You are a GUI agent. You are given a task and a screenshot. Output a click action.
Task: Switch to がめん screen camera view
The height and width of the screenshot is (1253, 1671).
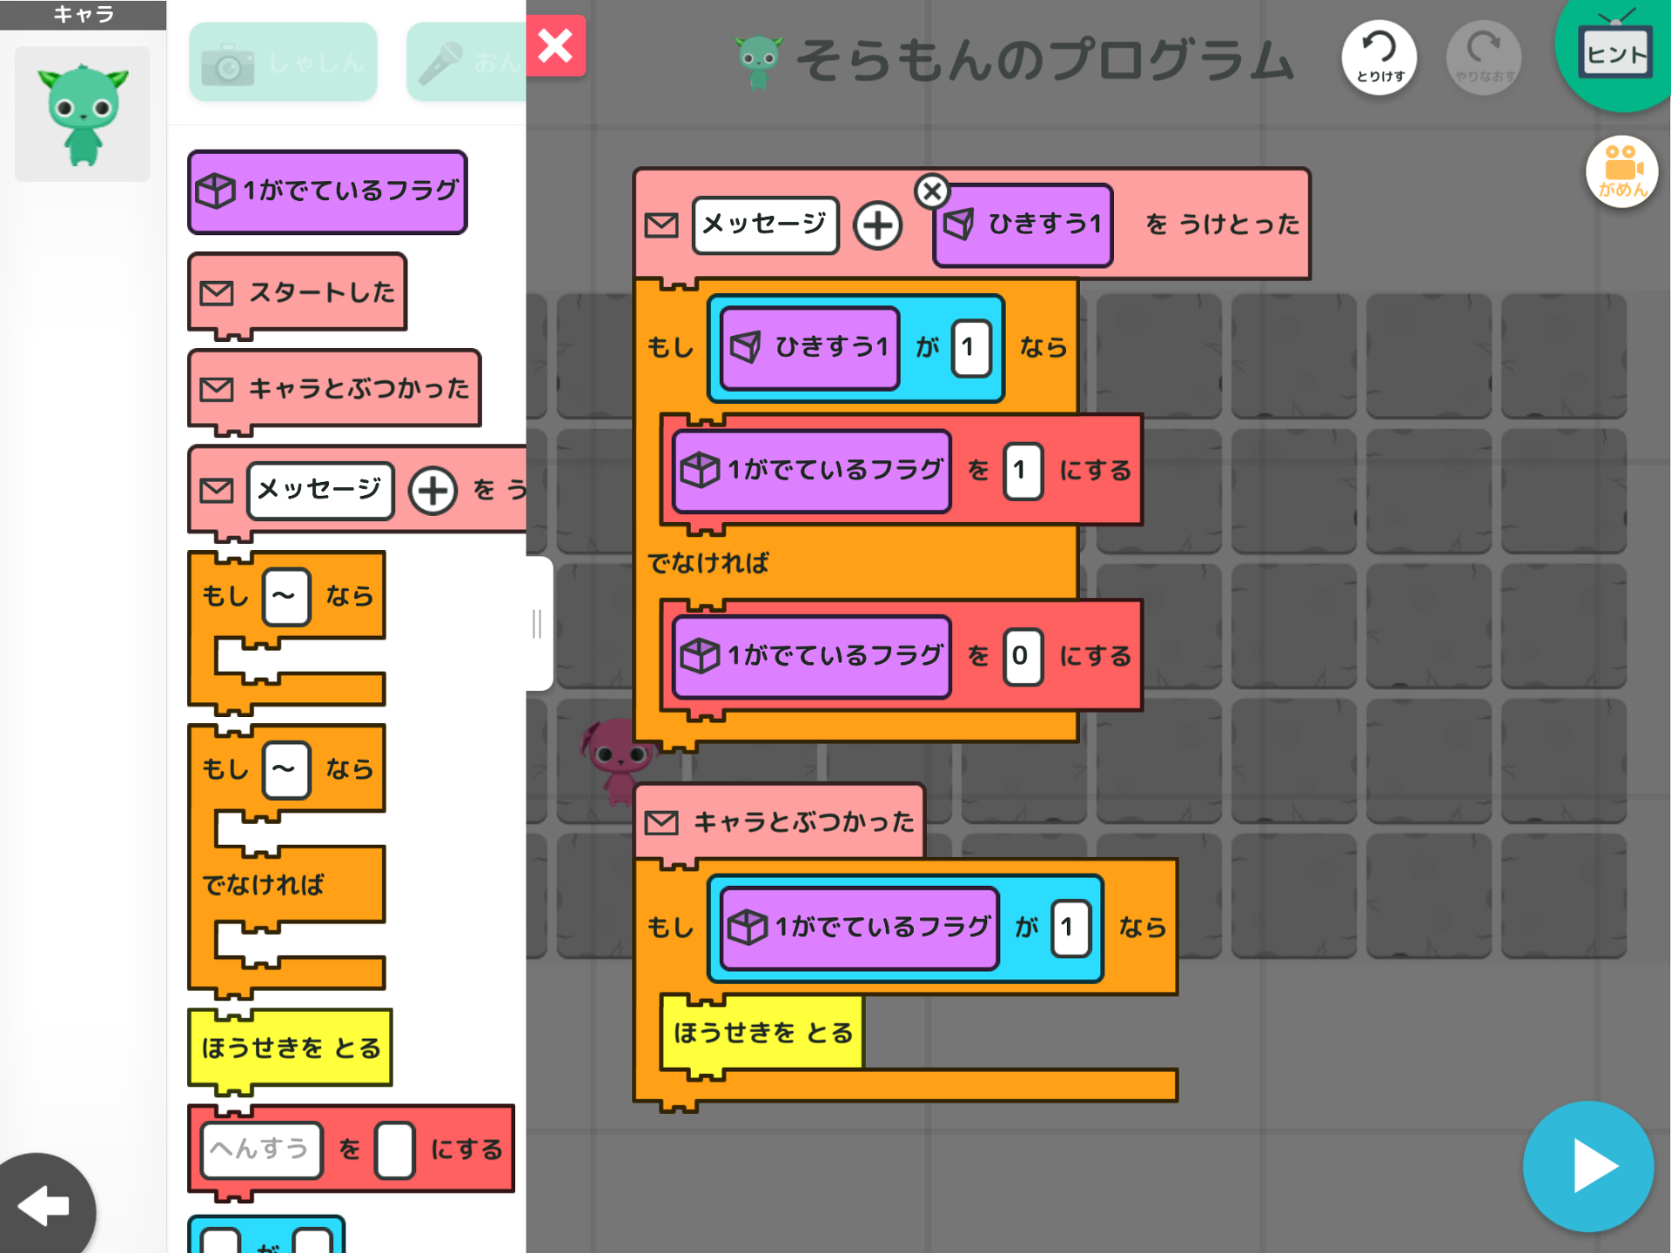point(1621,171)
